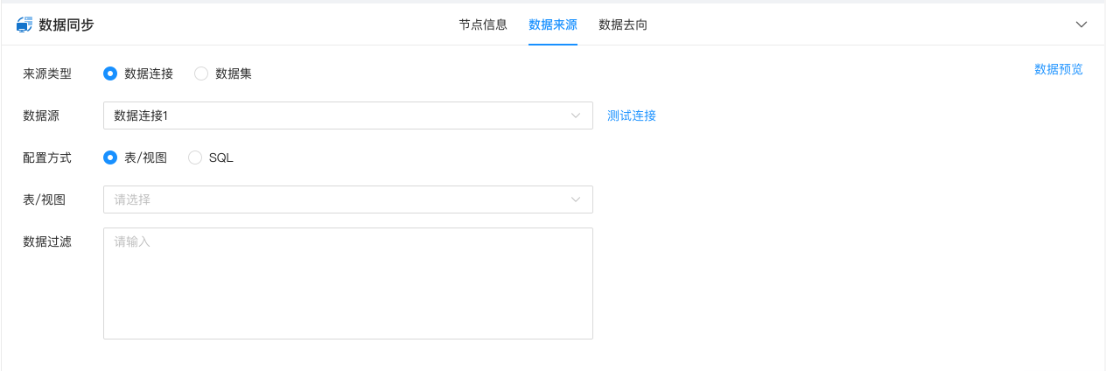Choose 数据集 as the source type

point(201,73)
